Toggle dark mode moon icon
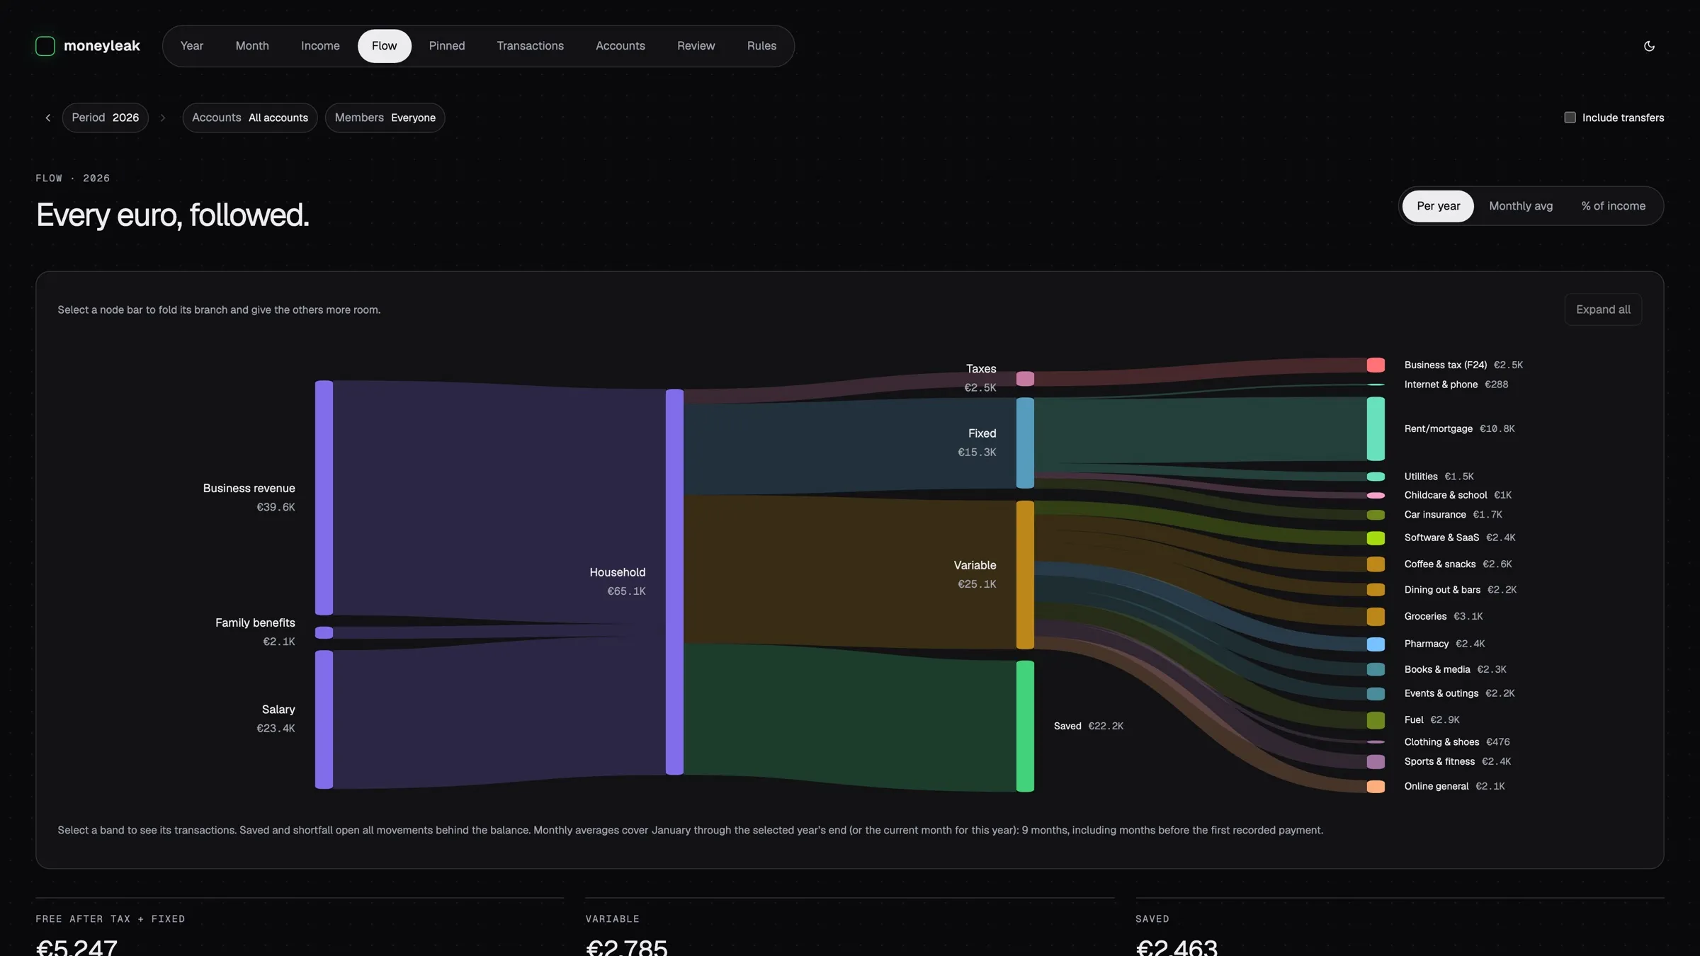Viewport: 1700px width, 956px height. [1649, 46]
